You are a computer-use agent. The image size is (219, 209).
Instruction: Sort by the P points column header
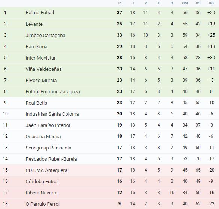119,3
